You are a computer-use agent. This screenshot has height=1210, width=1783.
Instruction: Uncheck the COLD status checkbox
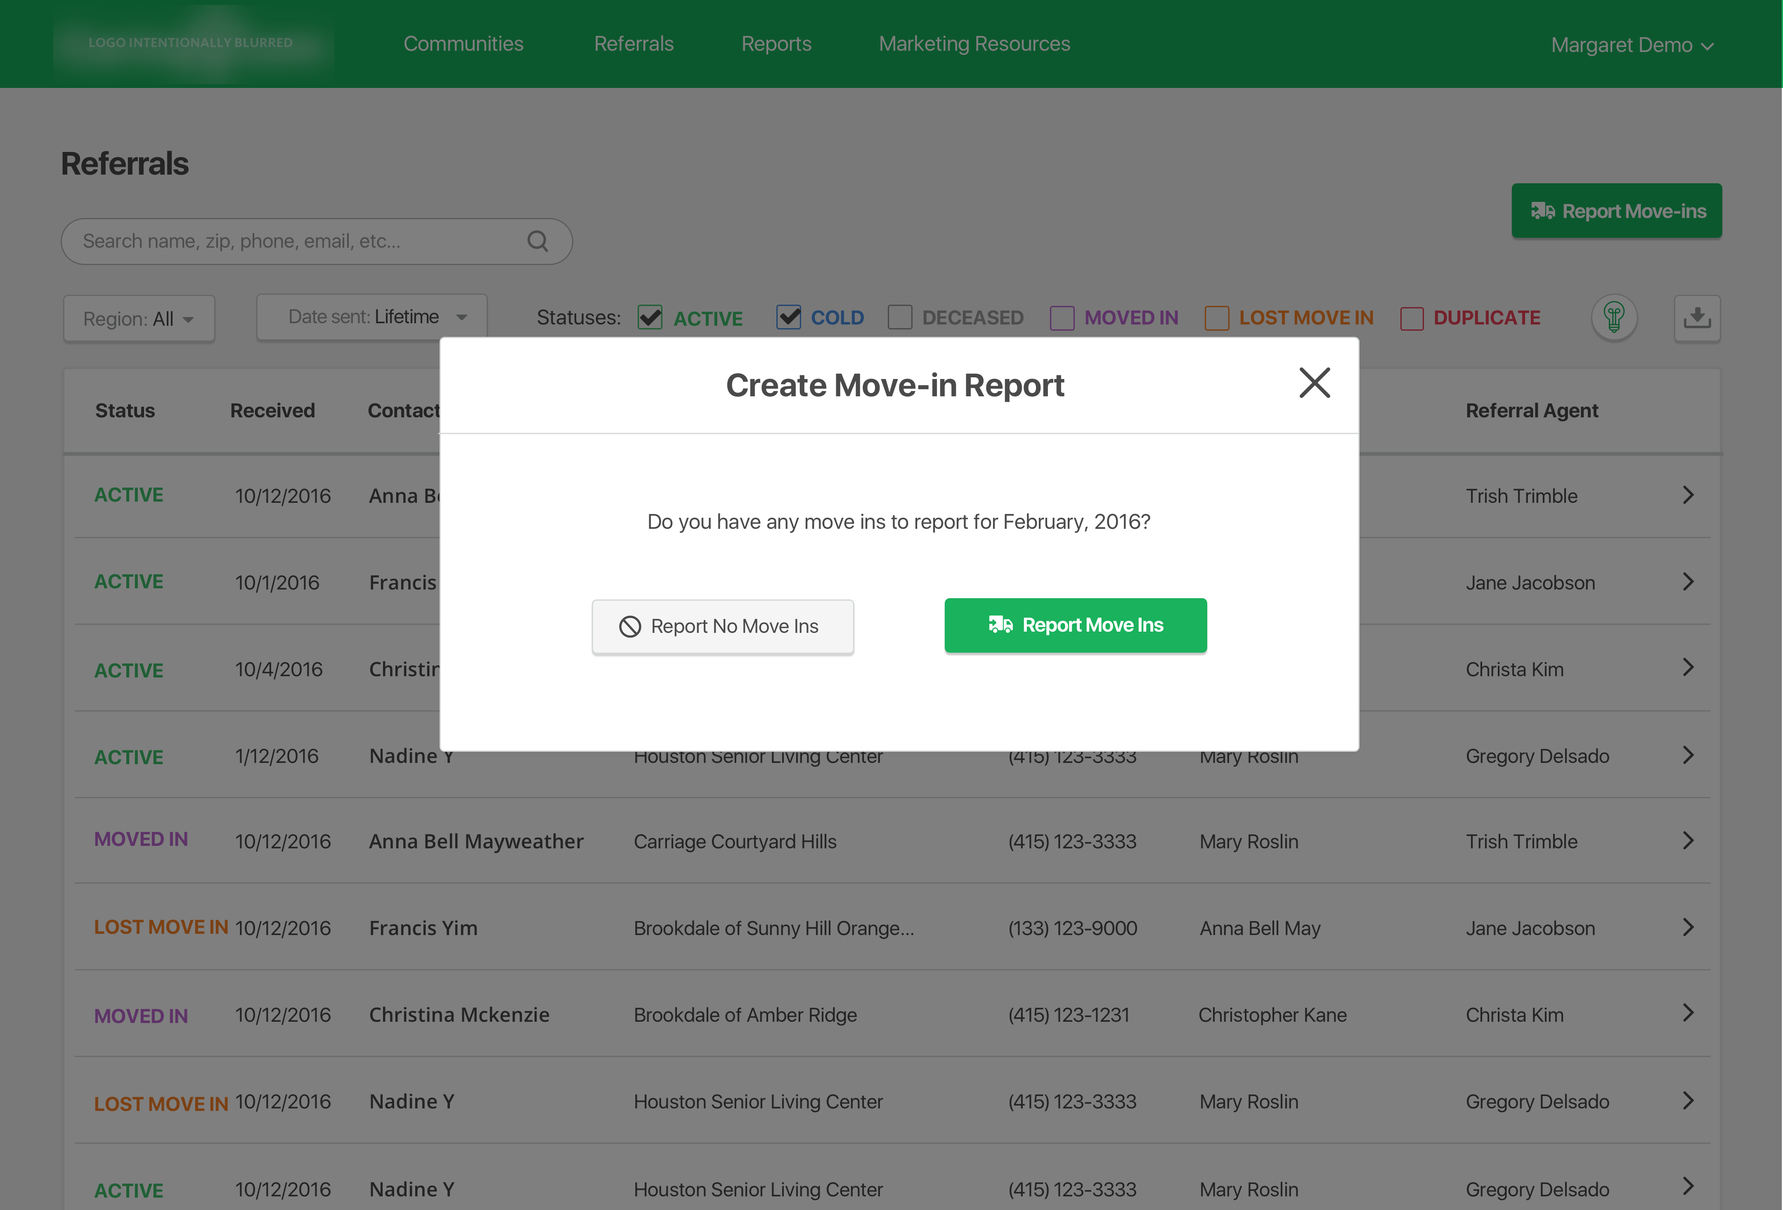coord(788,317)
